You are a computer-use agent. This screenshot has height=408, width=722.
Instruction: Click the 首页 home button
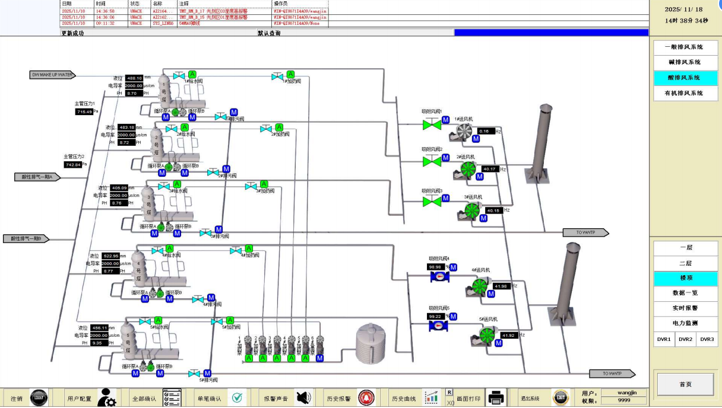pyautogui.click(x=685, y=384)
